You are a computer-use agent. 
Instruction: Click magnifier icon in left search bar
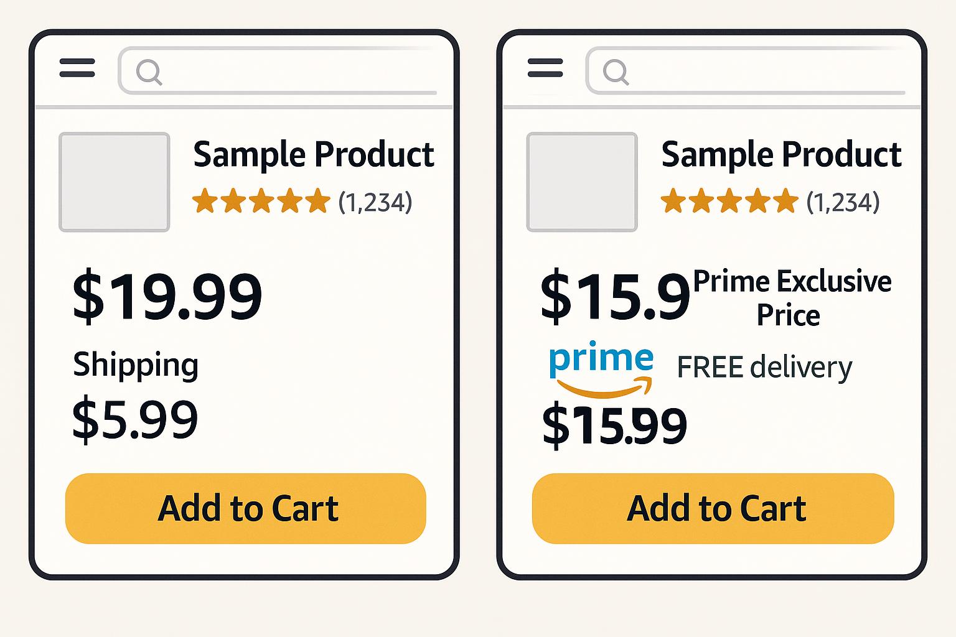pyautogui.click(x=149, y=72)
